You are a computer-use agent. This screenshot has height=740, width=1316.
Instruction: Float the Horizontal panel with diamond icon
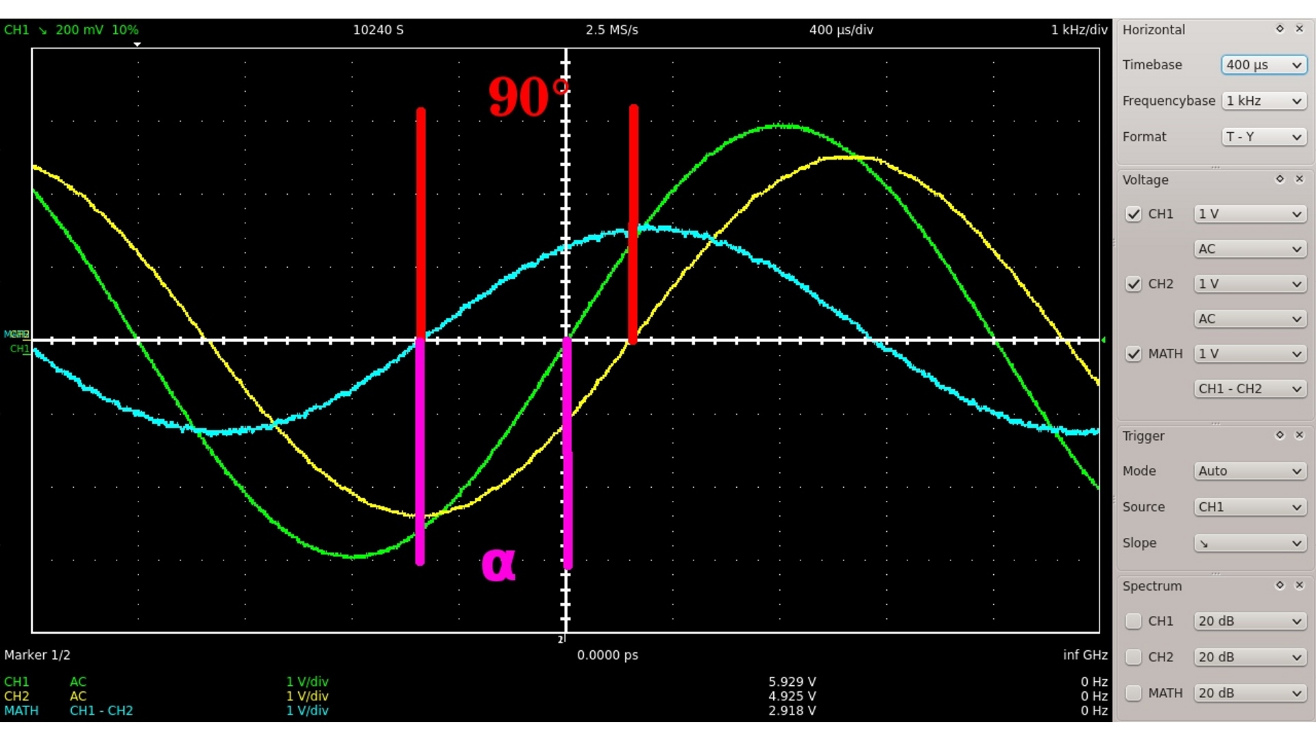click(x=1279, y=29)
